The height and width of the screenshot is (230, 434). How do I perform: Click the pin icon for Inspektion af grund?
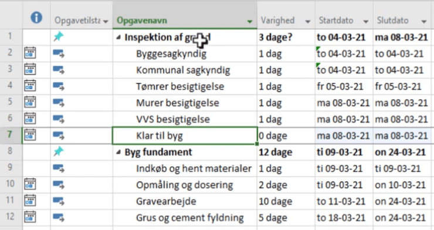pyautogui.click(x=59, y=36)
